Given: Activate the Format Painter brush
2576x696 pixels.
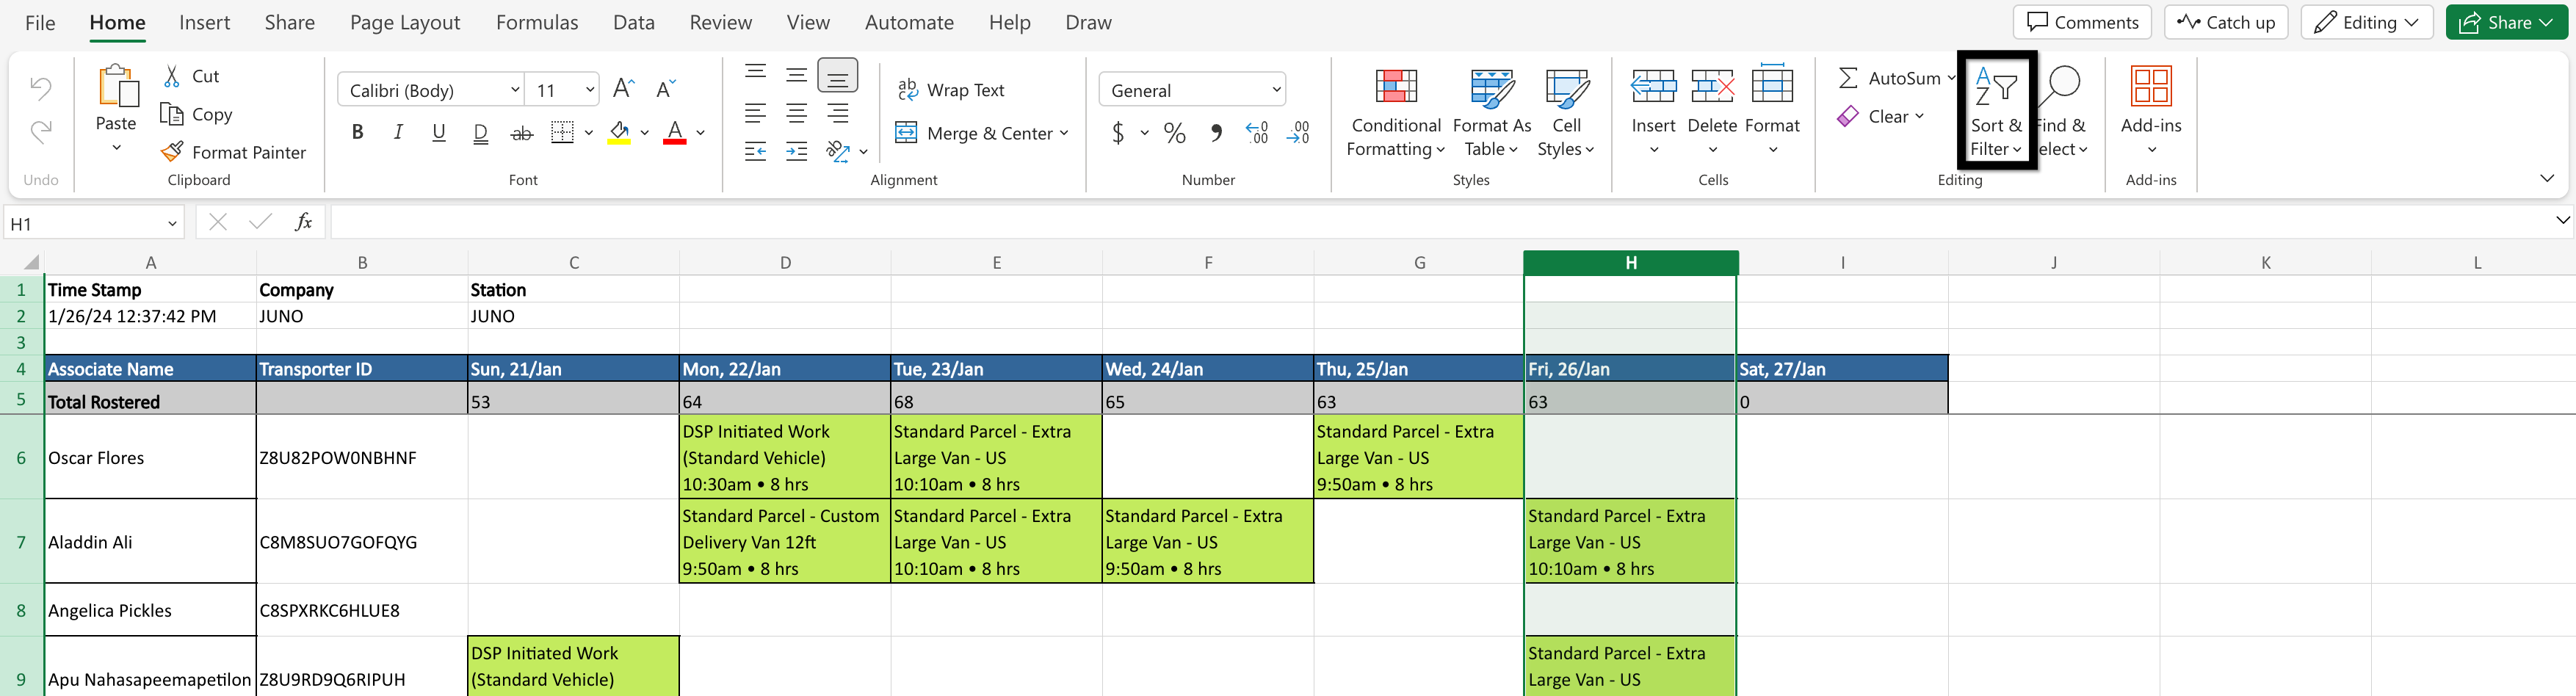Looking at the screenshot, I should click(172, 152).
